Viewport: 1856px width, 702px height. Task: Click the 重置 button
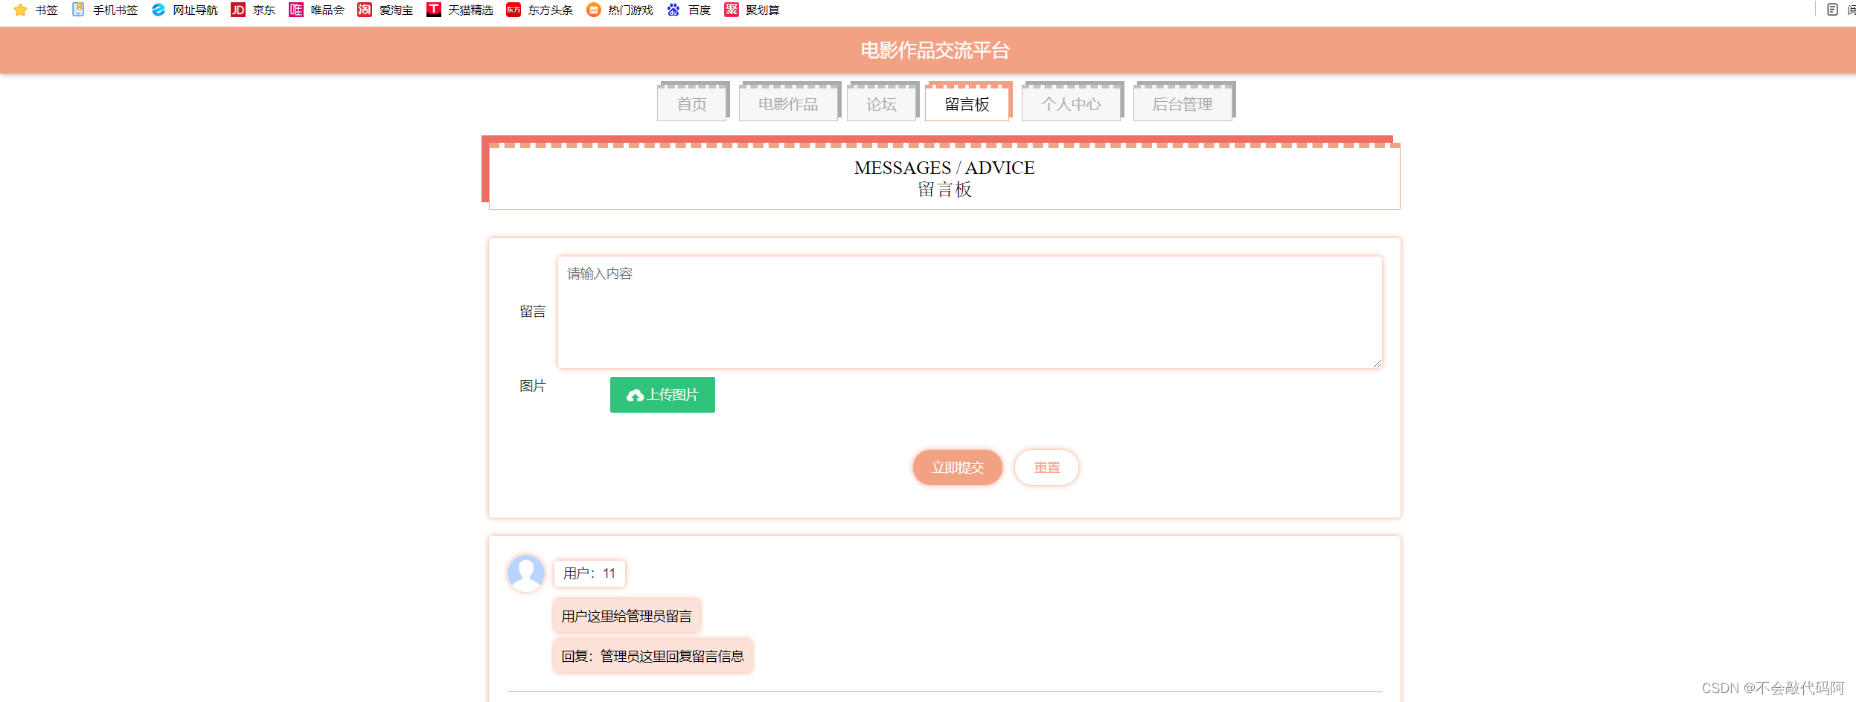click(1046, 467)
